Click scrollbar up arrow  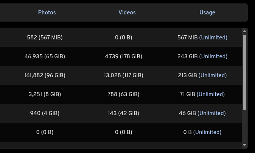point(244,31)
